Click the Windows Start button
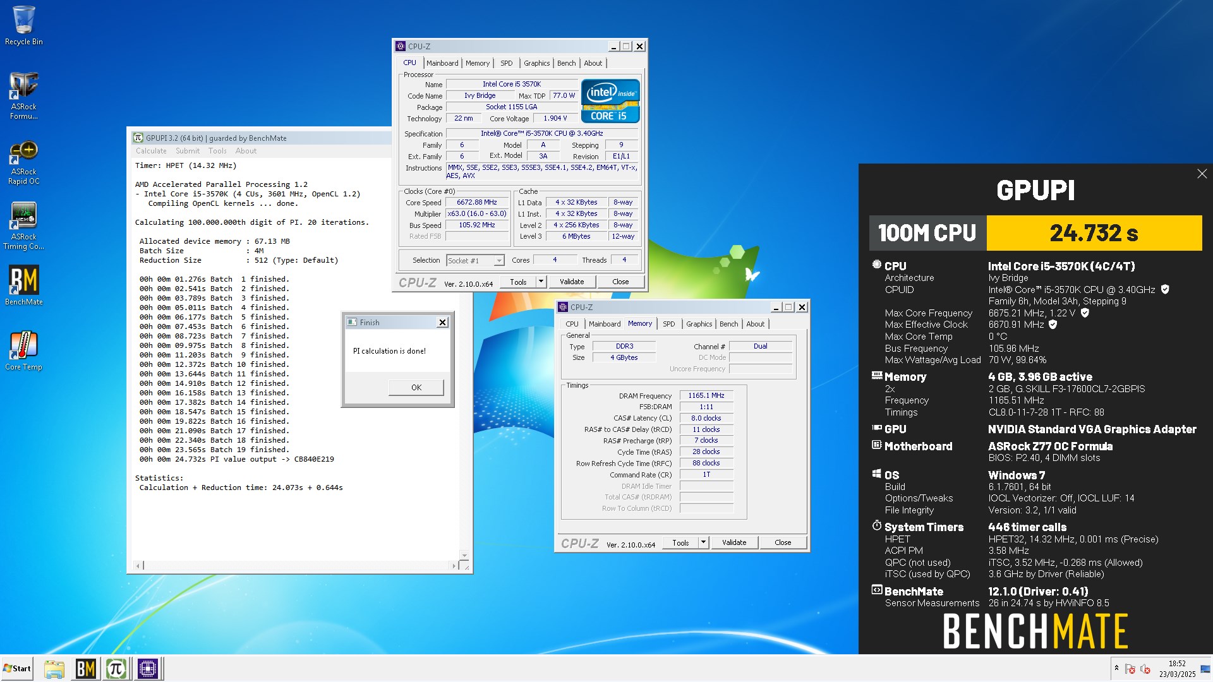The height and width of the screenshot is (682, 1213). pyautogui.click(x=17, y=668)
